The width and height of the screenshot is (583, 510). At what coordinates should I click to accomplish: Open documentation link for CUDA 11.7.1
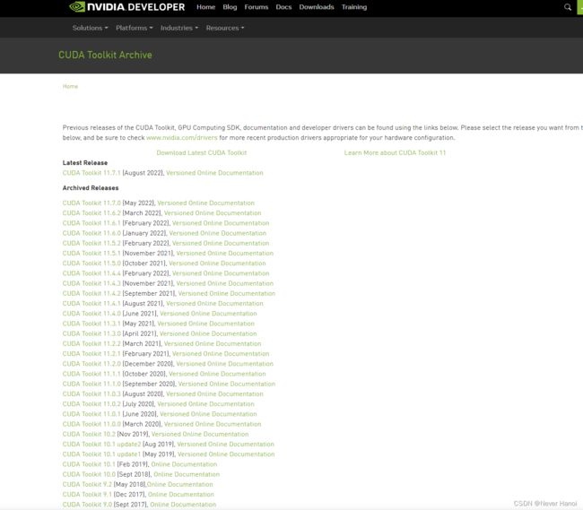click(214, 173)
